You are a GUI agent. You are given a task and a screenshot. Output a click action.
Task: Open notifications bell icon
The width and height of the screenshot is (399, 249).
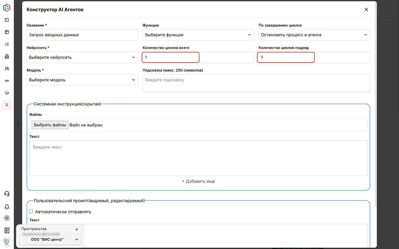tap(7, 207)
